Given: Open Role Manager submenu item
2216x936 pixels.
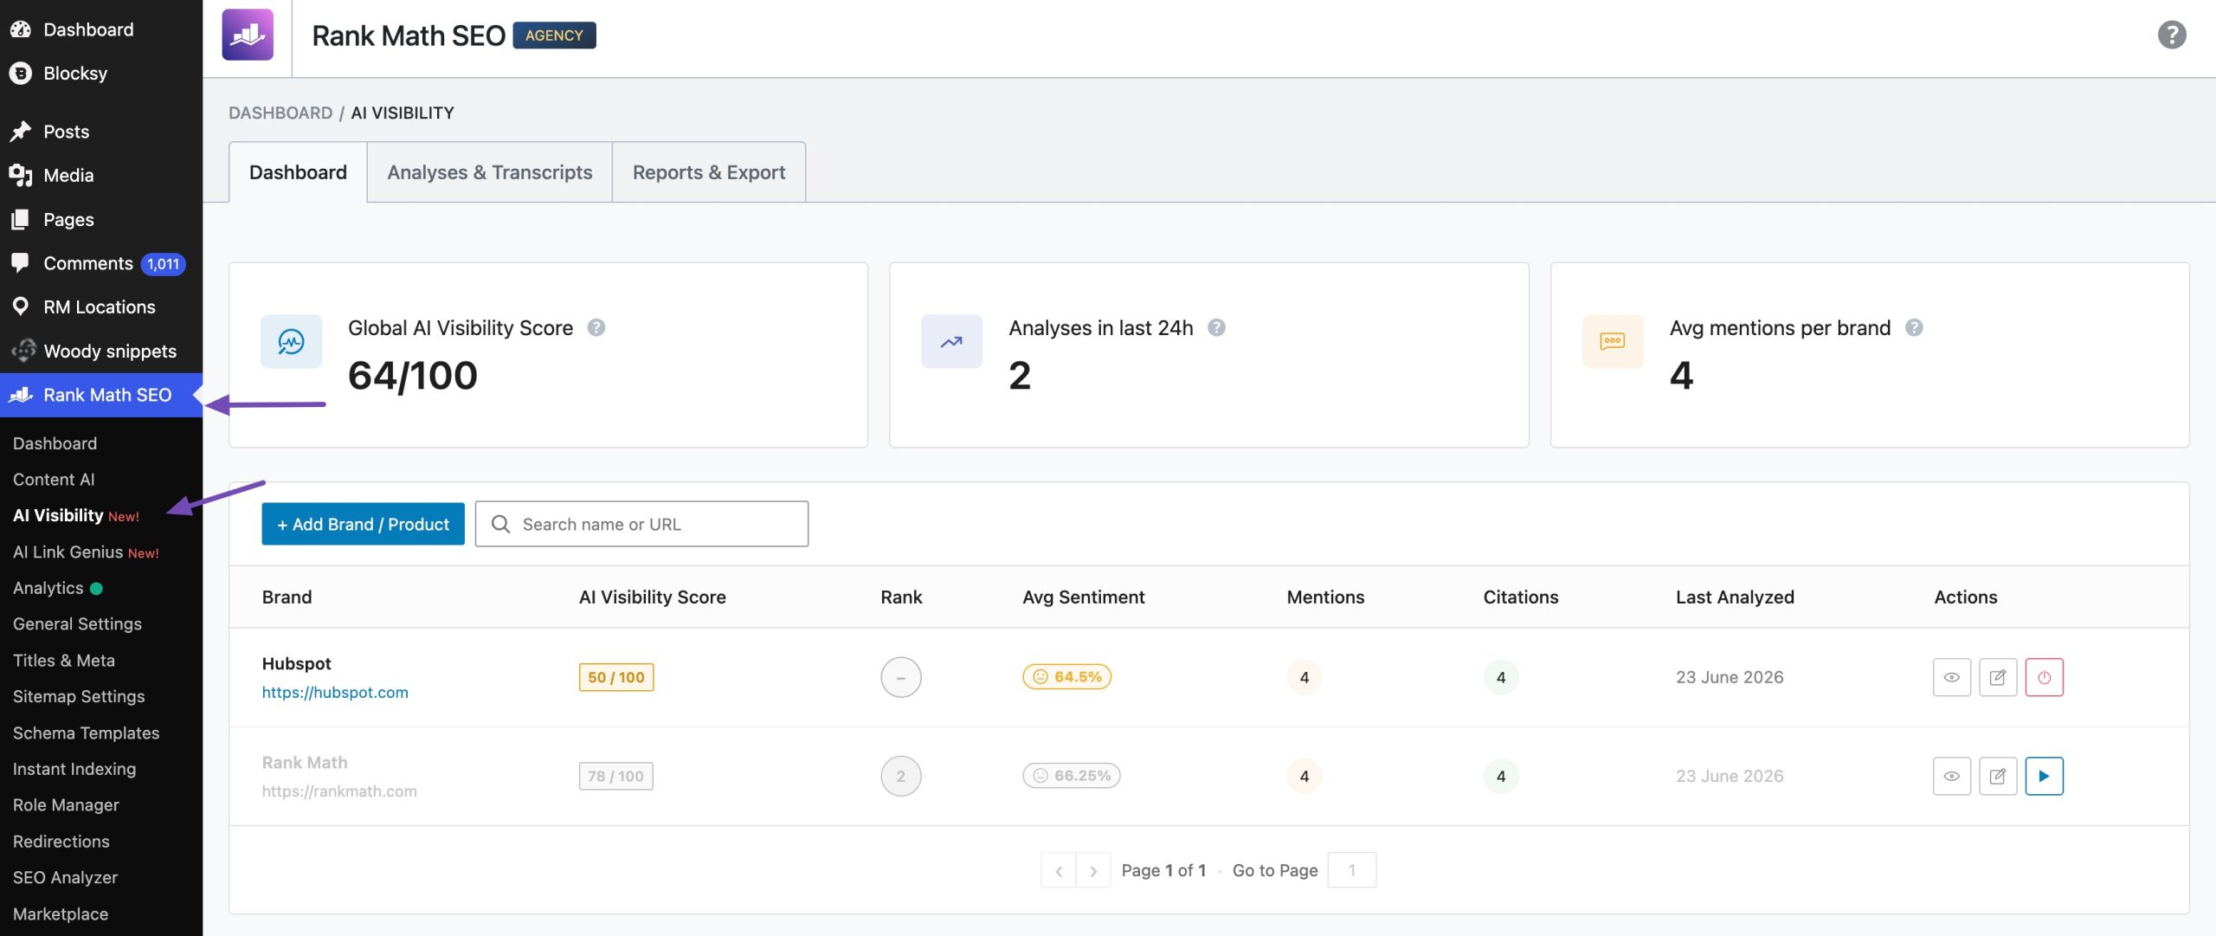Looking at the screenshot, I should (x=66, y=804).
